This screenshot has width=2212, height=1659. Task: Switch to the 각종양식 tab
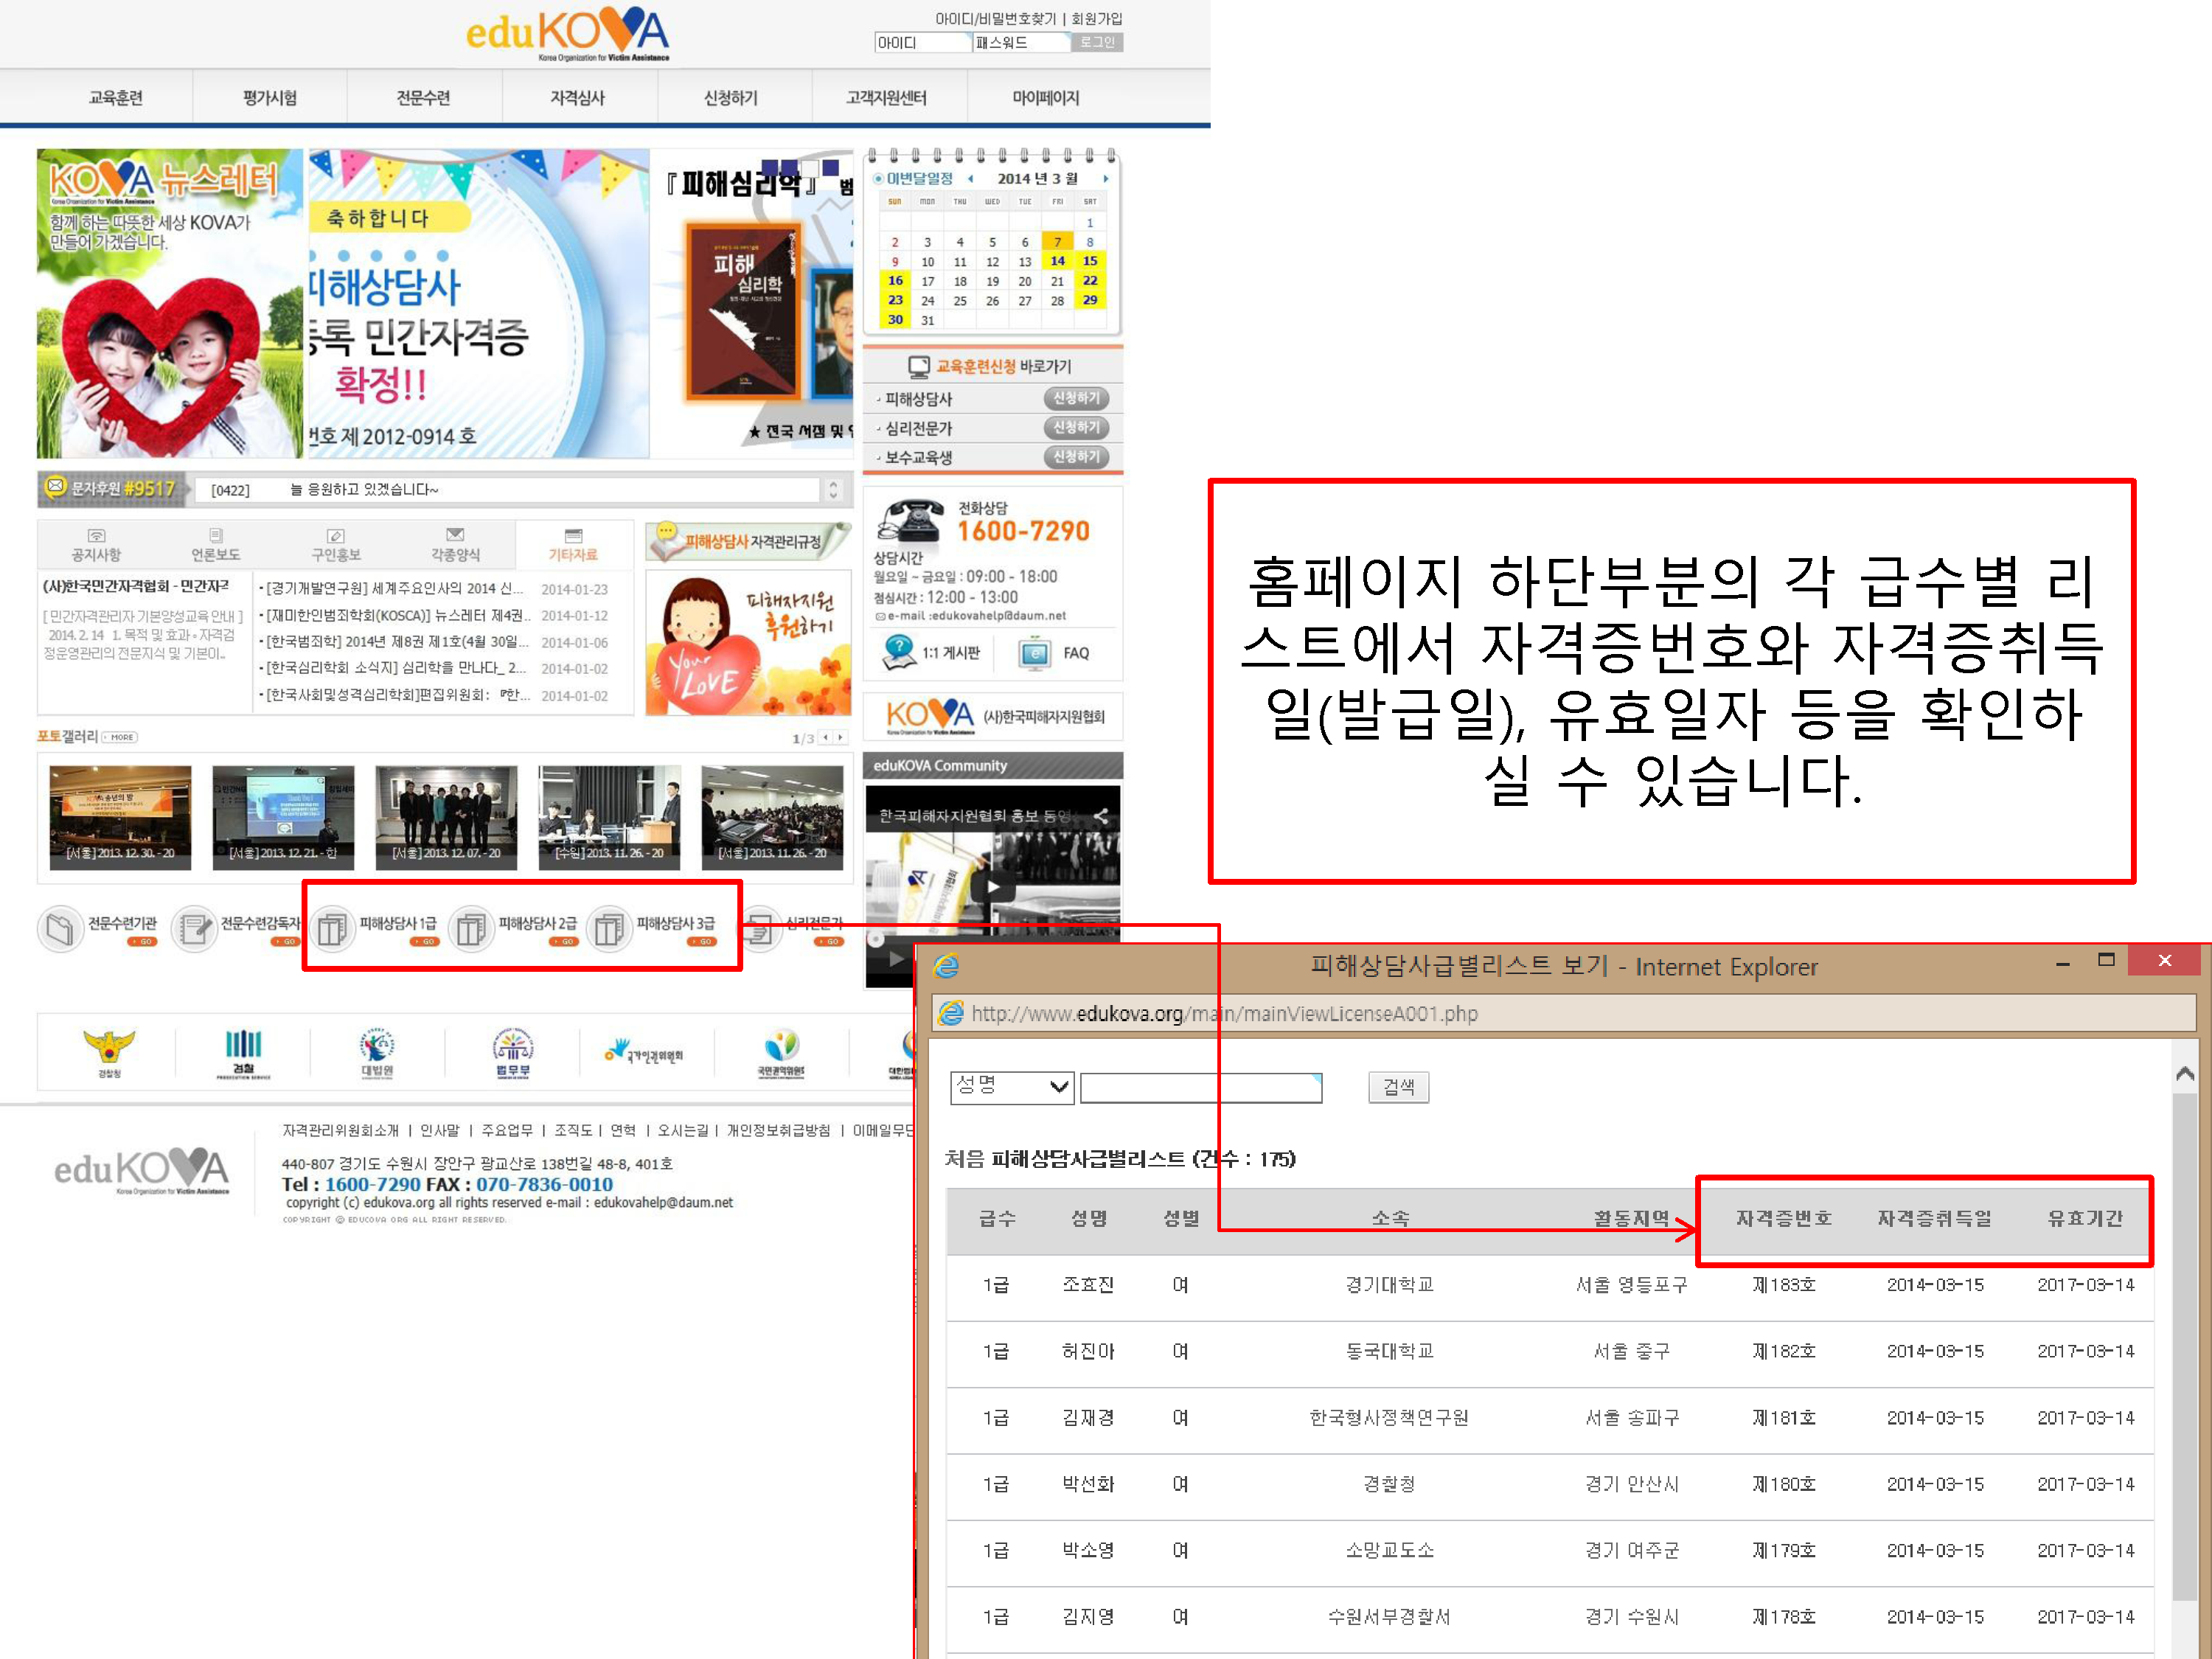click(455, 545)
